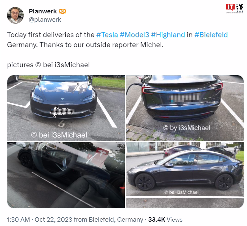Open the Planwerk display name
The image size is (247, 226).
[x=43, y=11]
